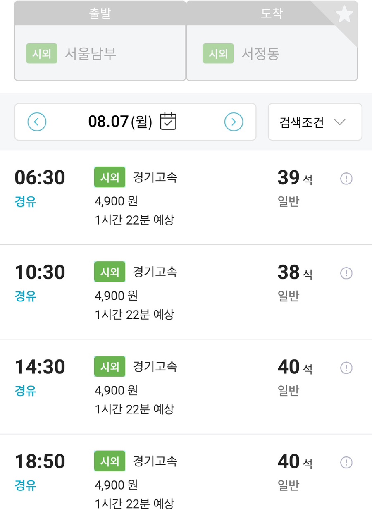View 경유 stops for 14:30 bus
This screenshot has width=372, height=528.
click(x=26, y=390)
